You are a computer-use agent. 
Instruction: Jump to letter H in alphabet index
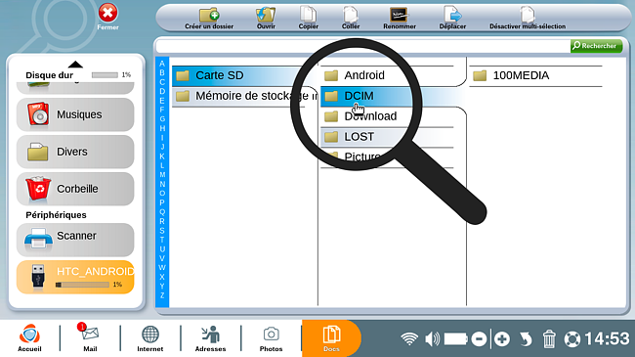[162, 128]
